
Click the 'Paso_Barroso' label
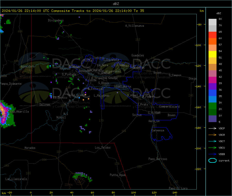[158, 159]
